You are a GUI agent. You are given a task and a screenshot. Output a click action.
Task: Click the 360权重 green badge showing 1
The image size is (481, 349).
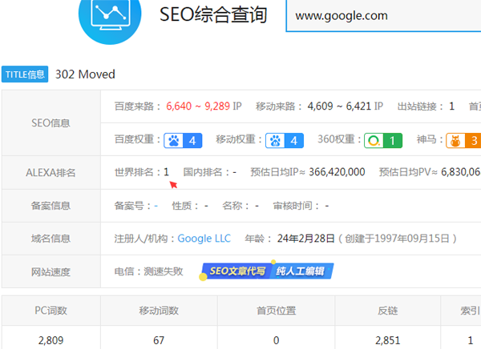(383, 141)
